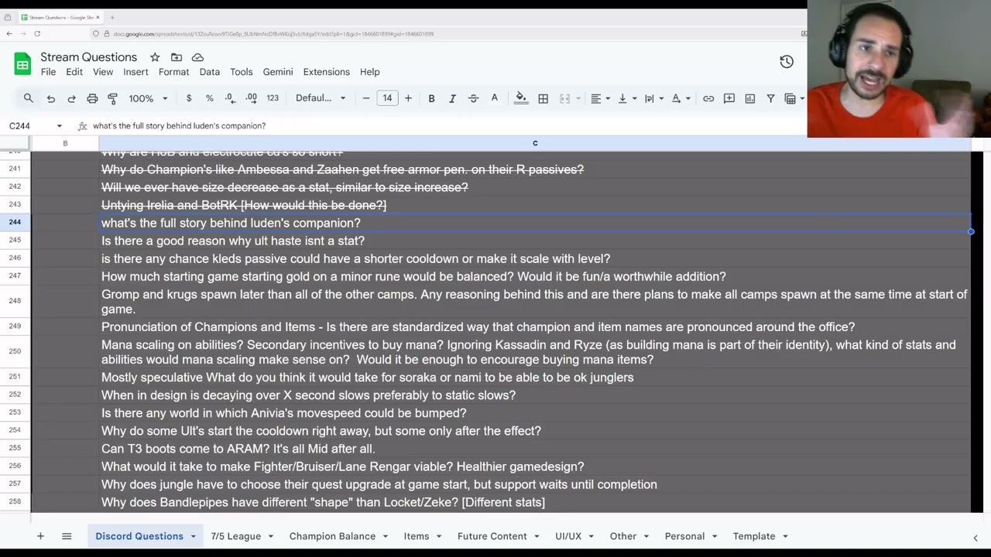Click the formula bar text
The width and height of the screenshot is (991, 557).
[179, 125]
